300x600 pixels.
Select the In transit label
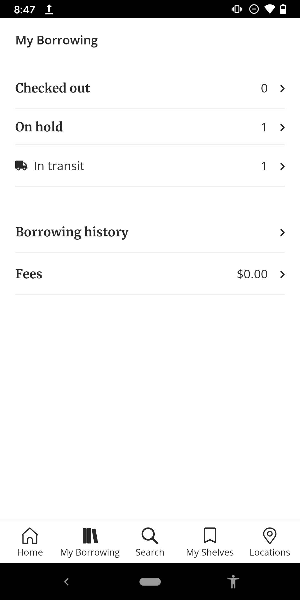pyautogui.click(x=59, y=166)
